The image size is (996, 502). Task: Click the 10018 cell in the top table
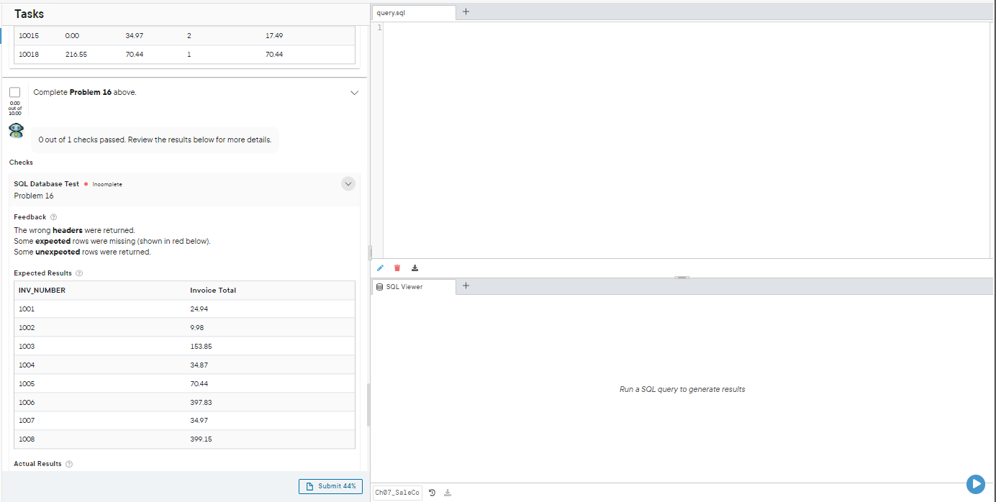point(29,55)
